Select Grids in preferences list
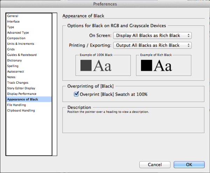The image size is (210, 173). tap(11, 49)
